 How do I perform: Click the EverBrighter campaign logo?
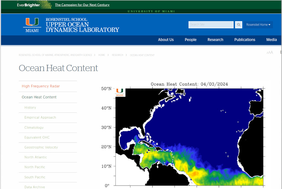point(34,5)
